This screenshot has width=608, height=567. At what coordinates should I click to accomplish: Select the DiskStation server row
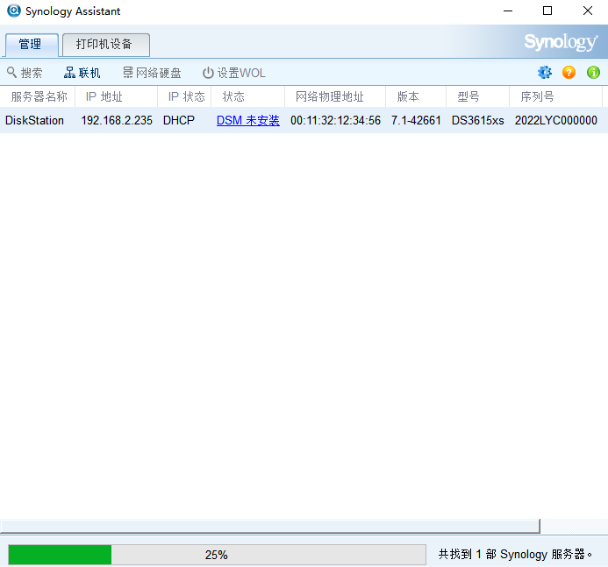34,120
